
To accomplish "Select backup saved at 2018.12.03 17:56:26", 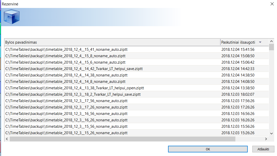I will (238, 101).
